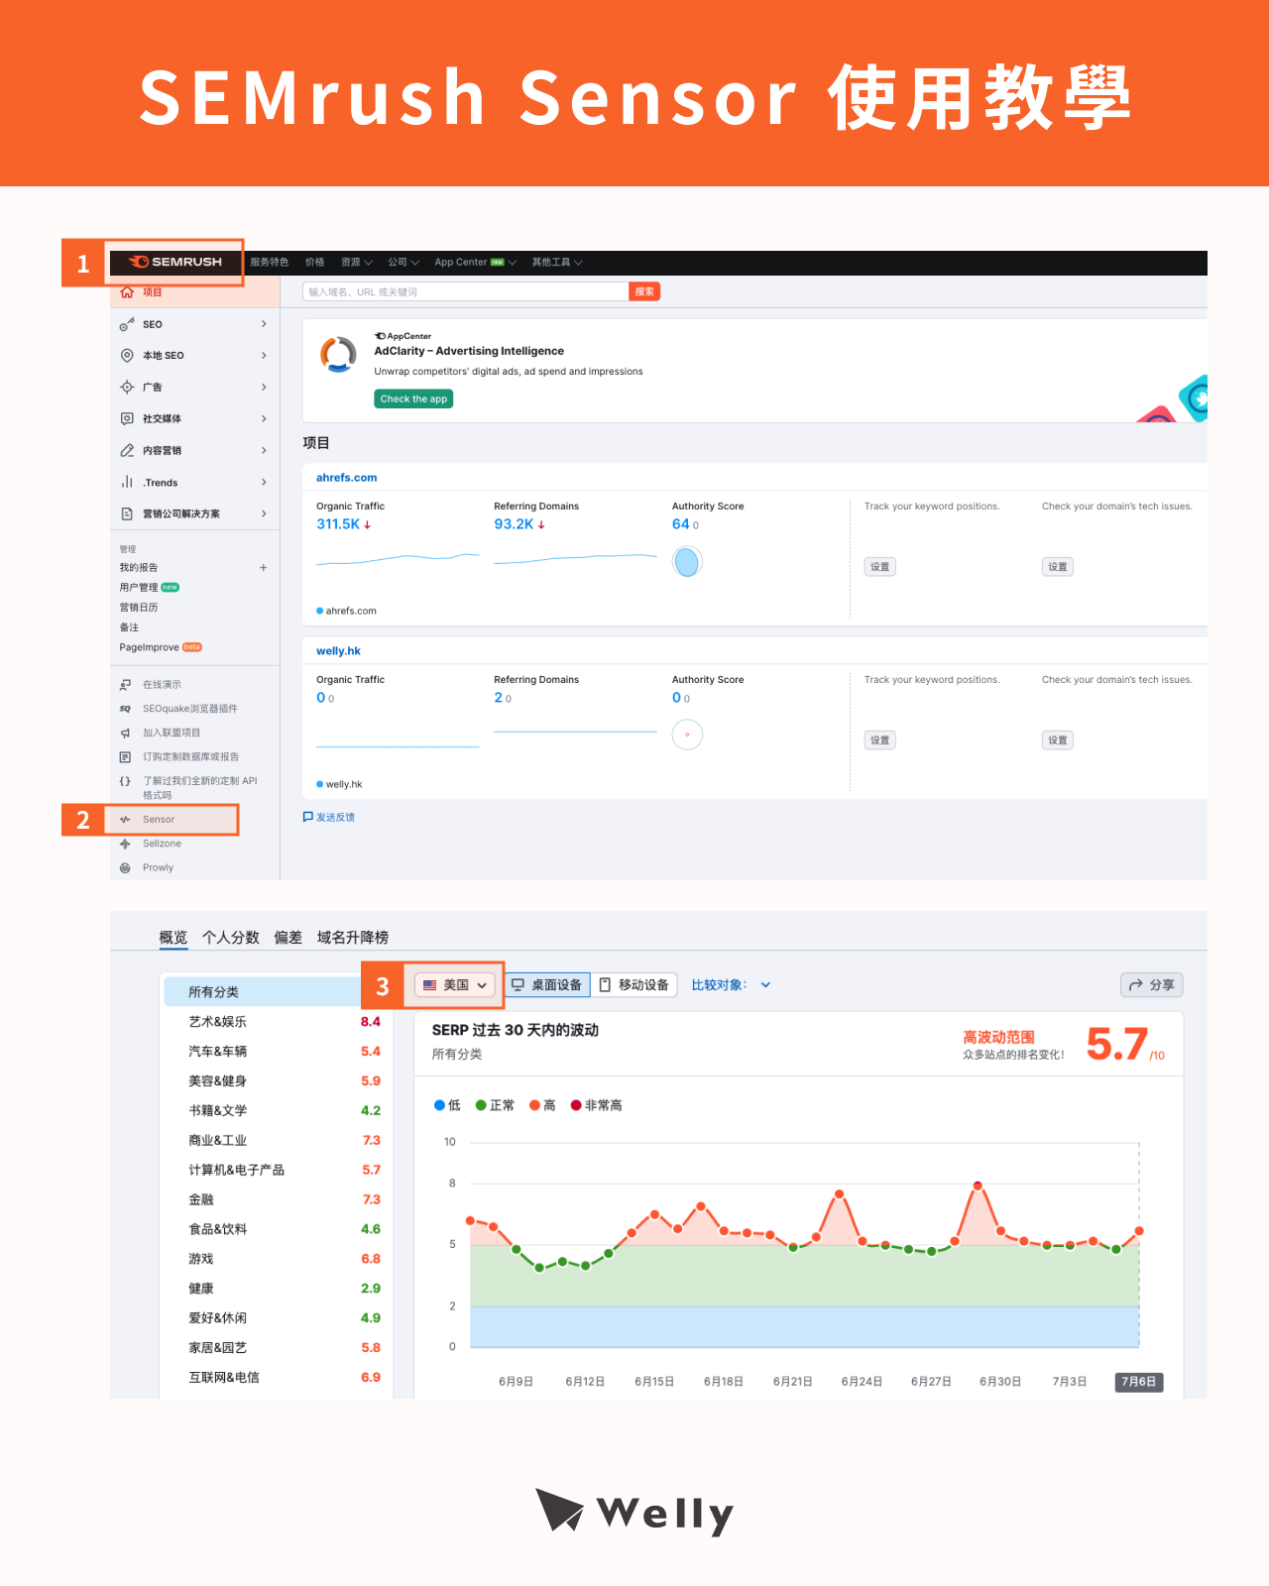The width and height of the screenshot is (1269, 1586).
Task: Click the 社交媒体 icon
Action: (x=127, y=418)
